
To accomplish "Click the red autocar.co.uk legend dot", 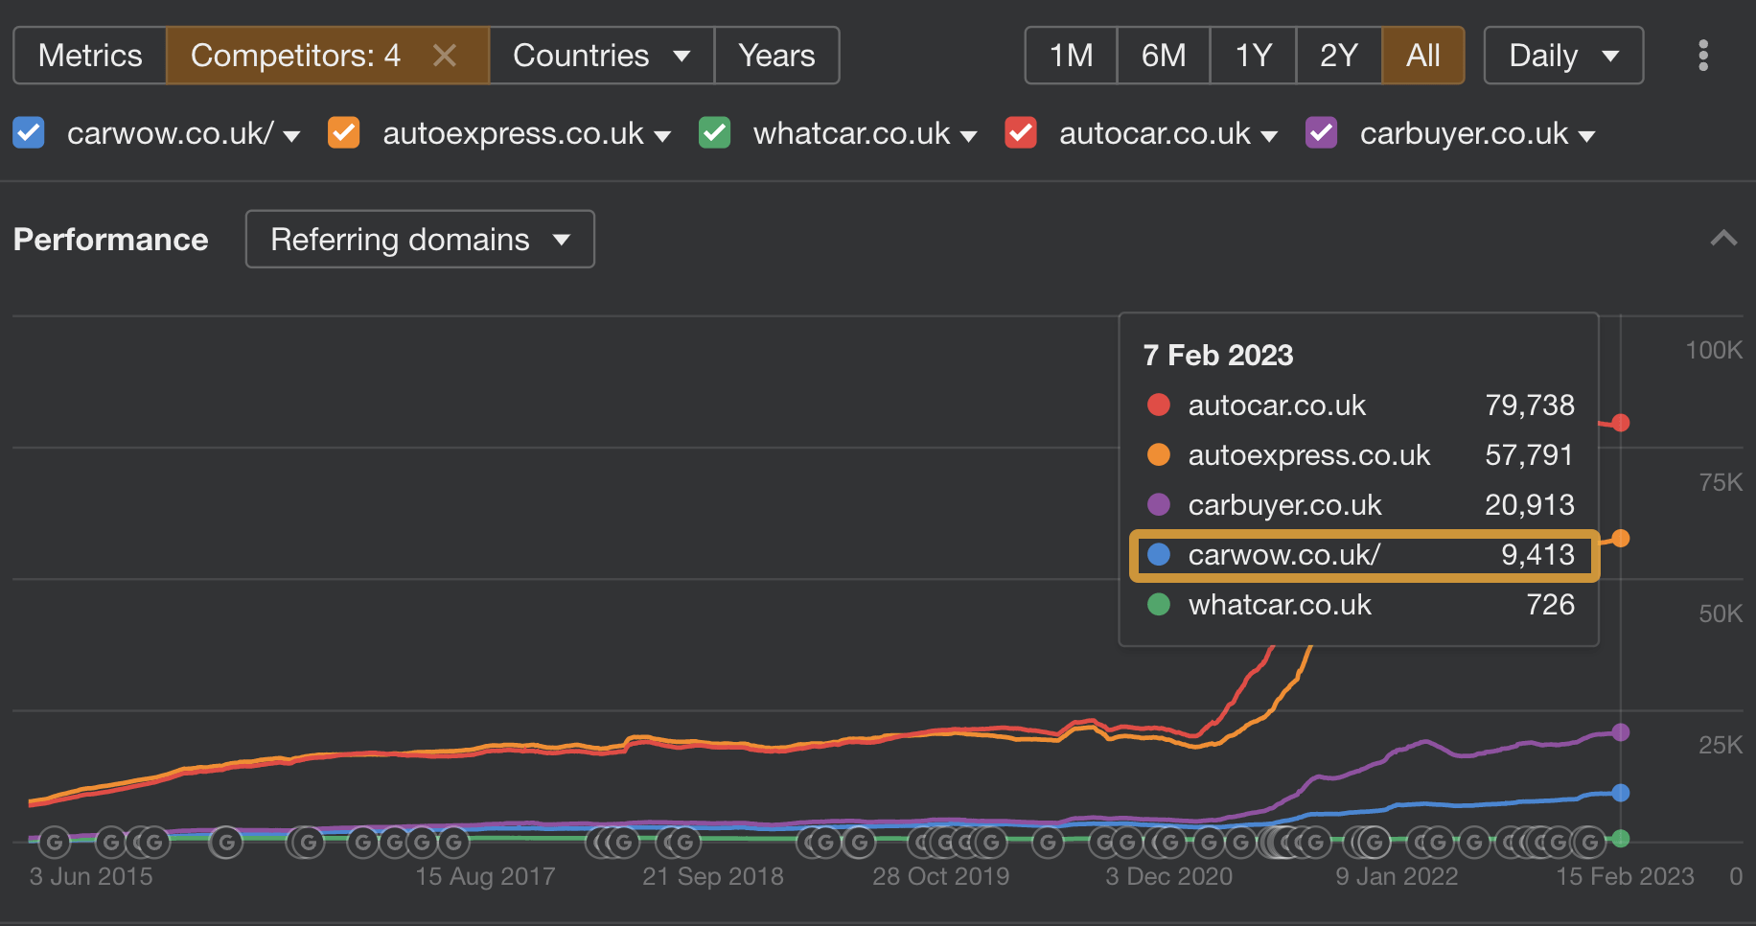I will click(1158, 405).
